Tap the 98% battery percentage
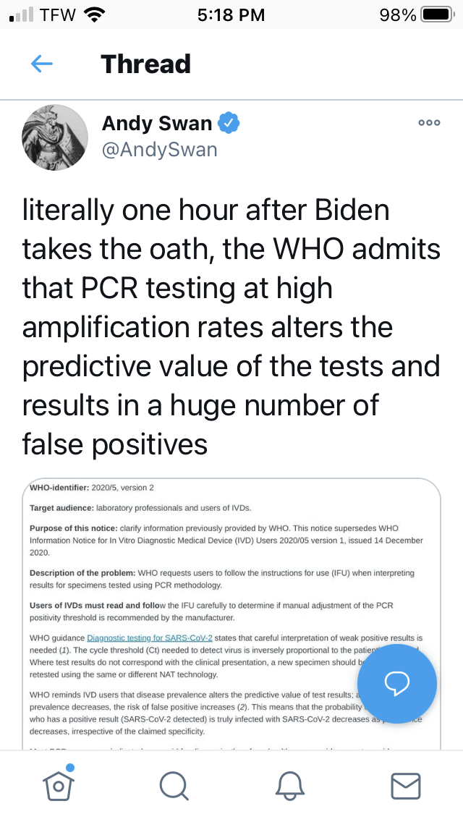 [x=397, y=14]
